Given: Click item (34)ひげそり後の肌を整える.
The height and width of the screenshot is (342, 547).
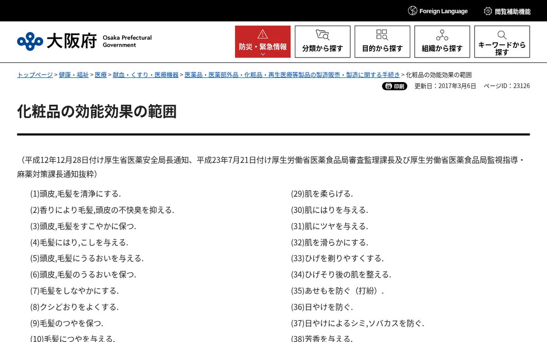Looking at the screenshot, I should tap(341, 275).
